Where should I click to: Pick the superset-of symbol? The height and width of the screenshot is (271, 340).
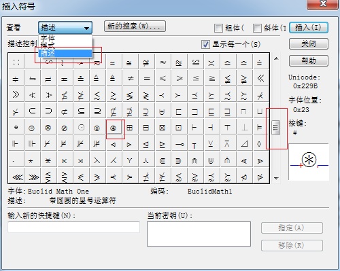[x=48, y=111]
